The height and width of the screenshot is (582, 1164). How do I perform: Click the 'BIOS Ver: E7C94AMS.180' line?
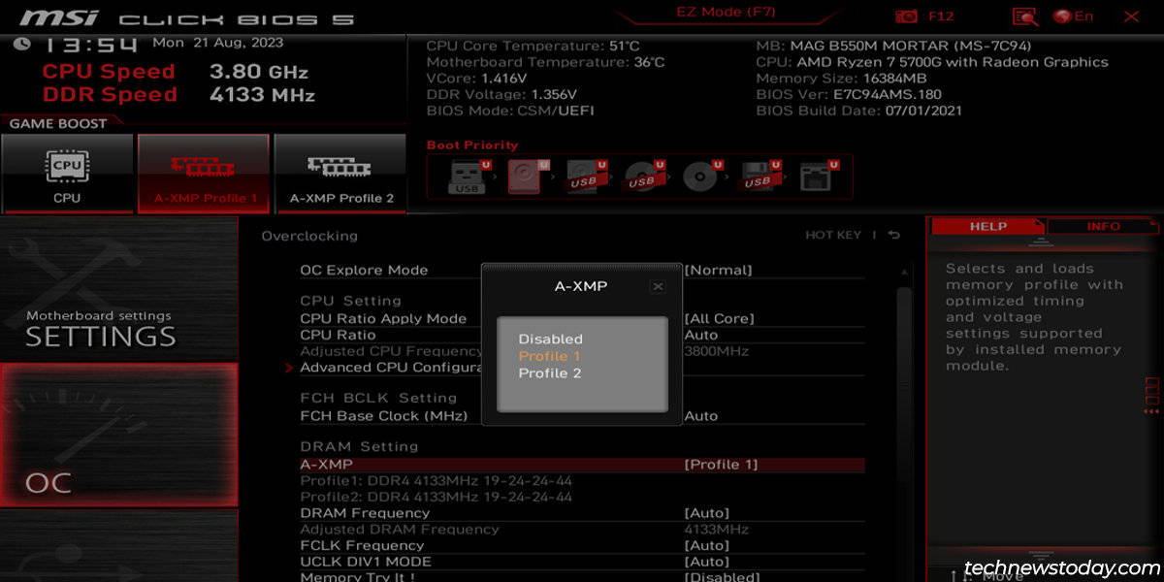(849, 95)
